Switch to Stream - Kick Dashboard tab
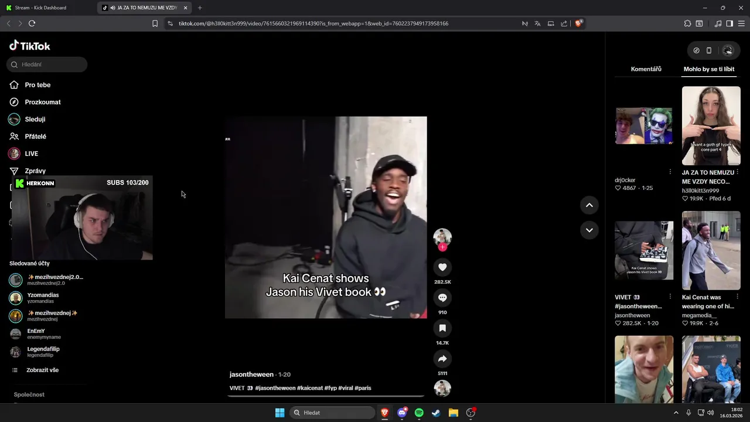Screen dimensions: 750x422 [48, 8]
